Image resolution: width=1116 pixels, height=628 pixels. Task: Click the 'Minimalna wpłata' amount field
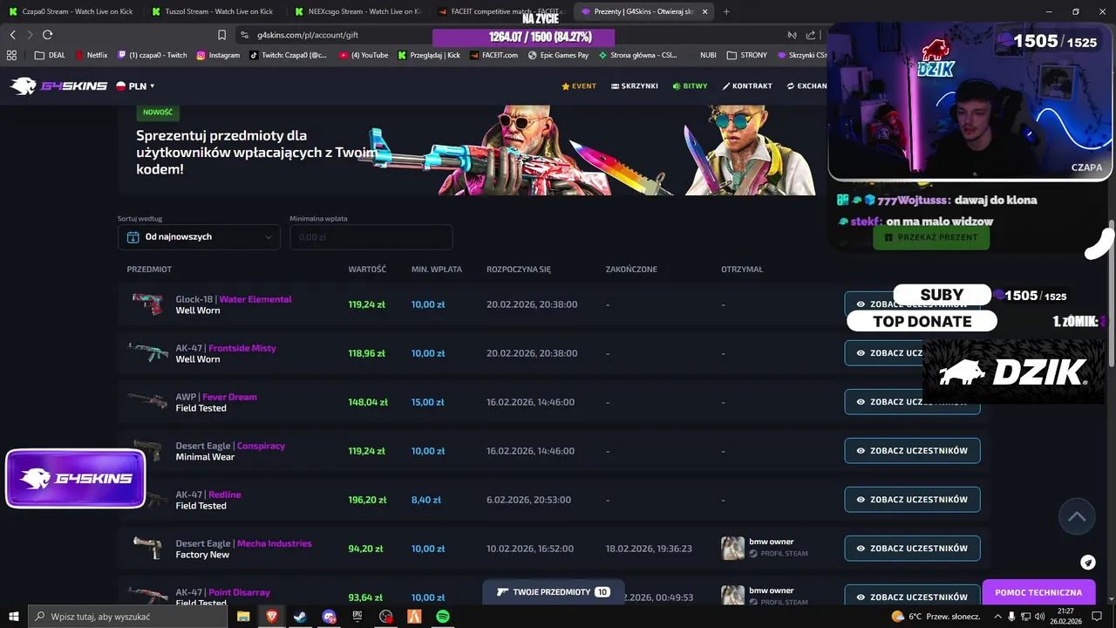(x=371, y=237)
